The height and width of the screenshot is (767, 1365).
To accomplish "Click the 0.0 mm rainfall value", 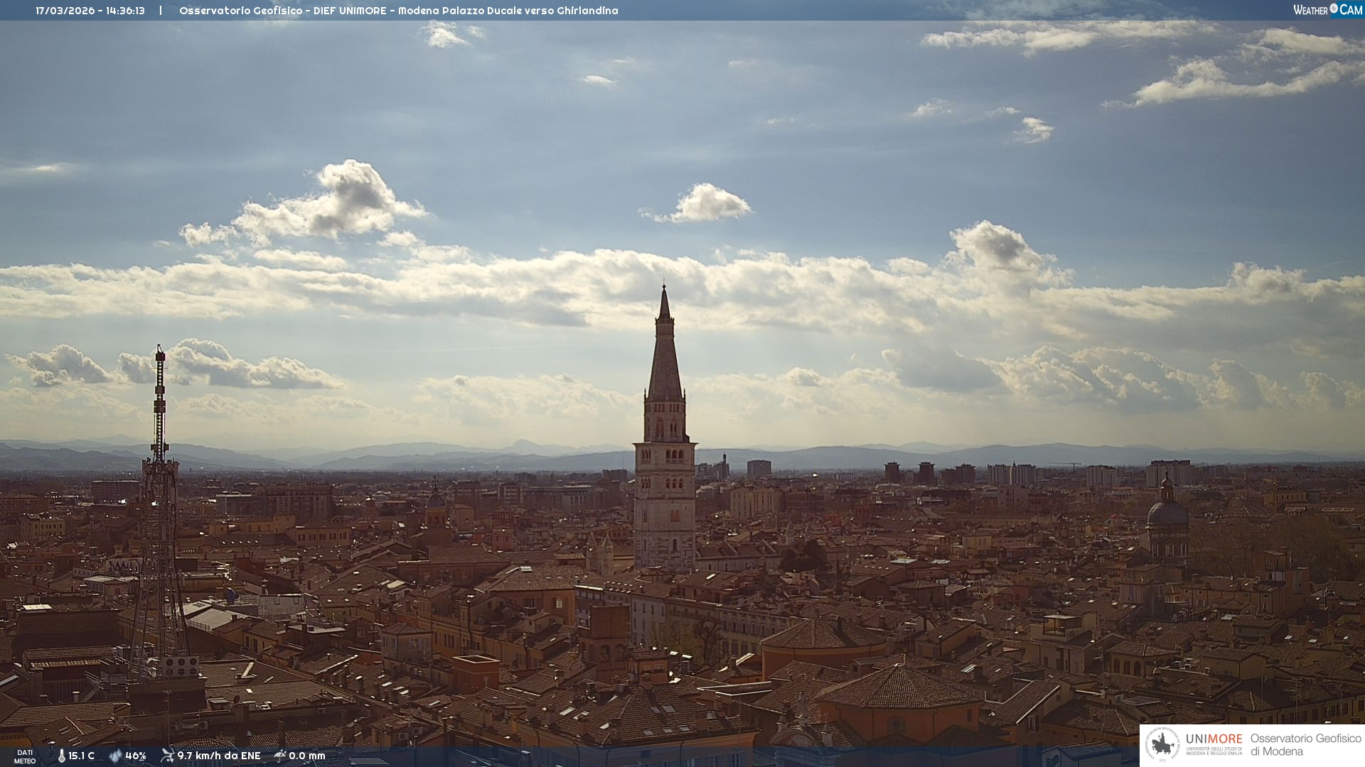I will point(306,756).
